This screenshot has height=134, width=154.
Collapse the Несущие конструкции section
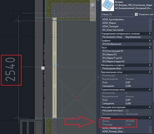click(150, 107)
